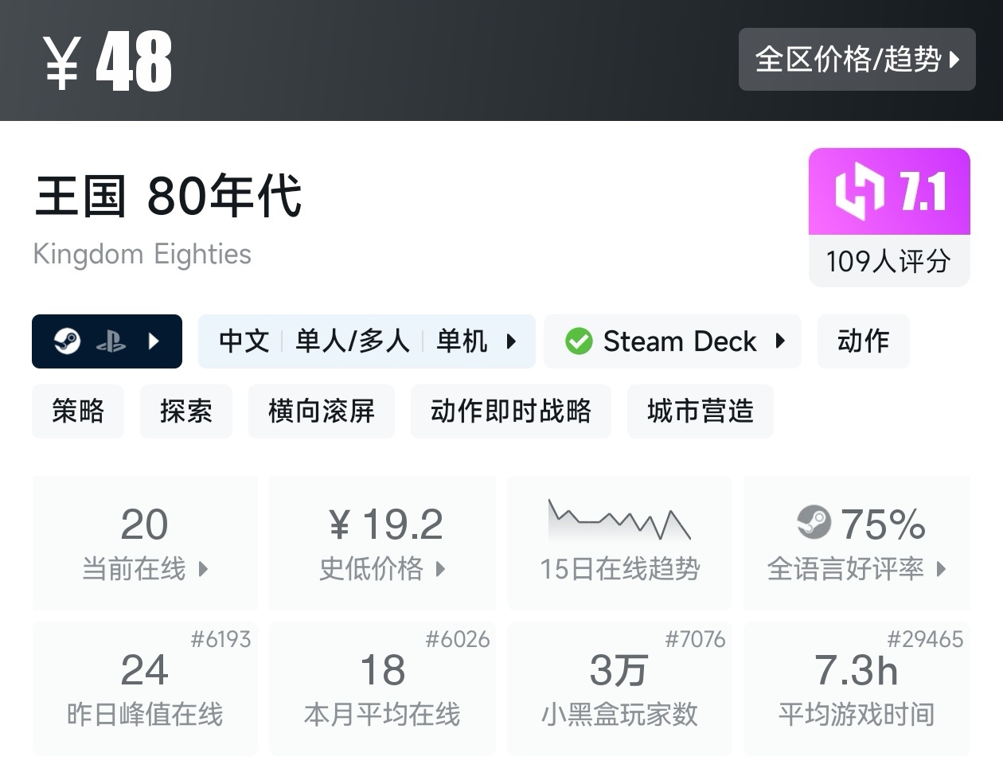
Task: Click the PlayStation platform icon
Action: tap(111, 341)
